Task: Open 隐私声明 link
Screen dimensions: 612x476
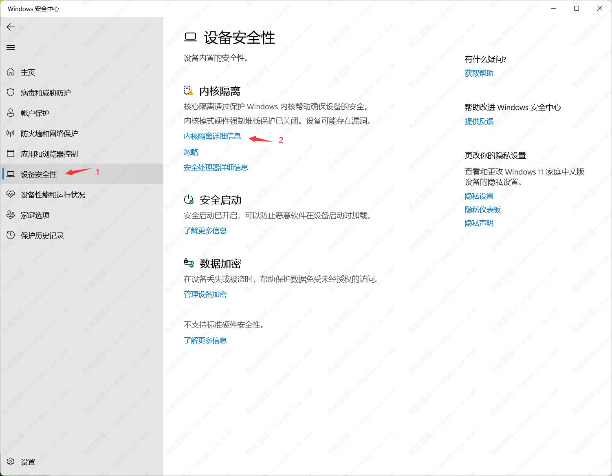Action: click(x=479, y=223)
